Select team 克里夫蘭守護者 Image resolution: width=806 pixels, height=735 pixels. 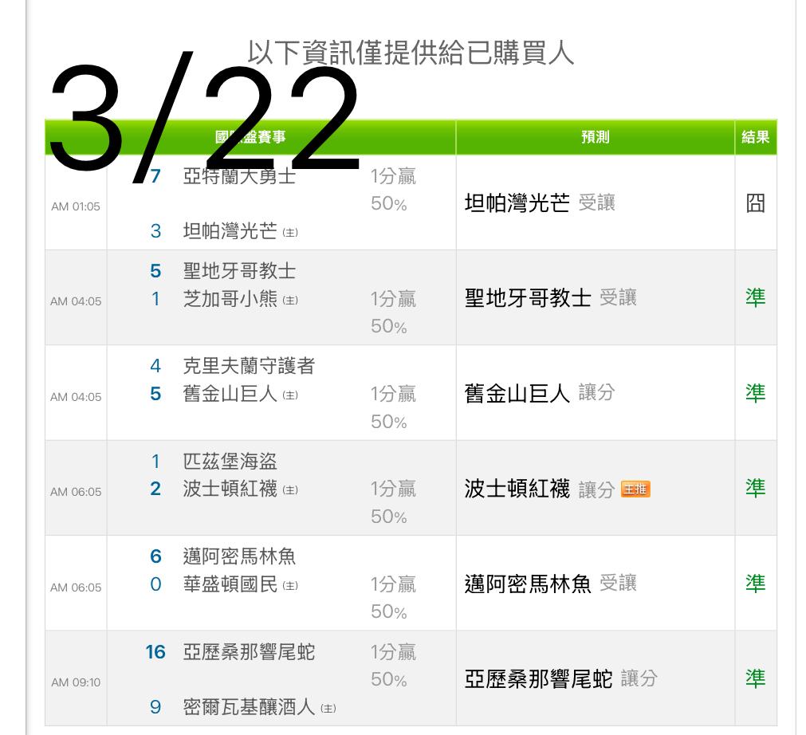[x=249, y=366]
